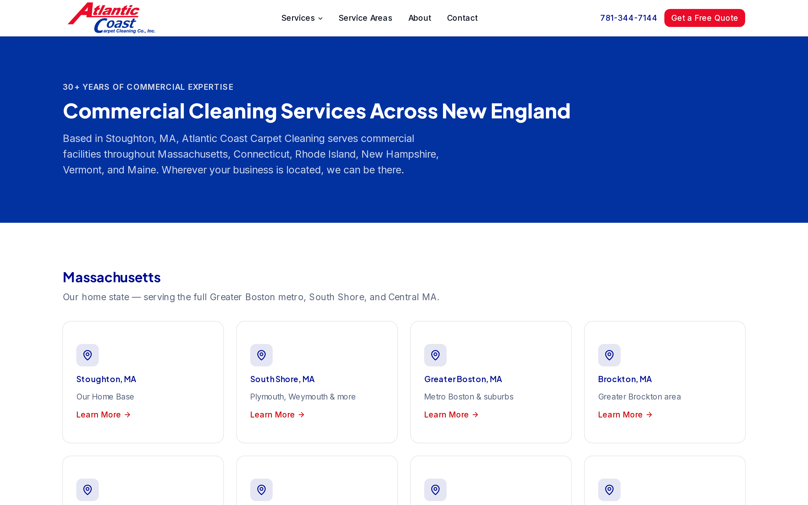Click 'Metro Boston & suburbs' text
This screenshot has height=505, width=808.
469,397
